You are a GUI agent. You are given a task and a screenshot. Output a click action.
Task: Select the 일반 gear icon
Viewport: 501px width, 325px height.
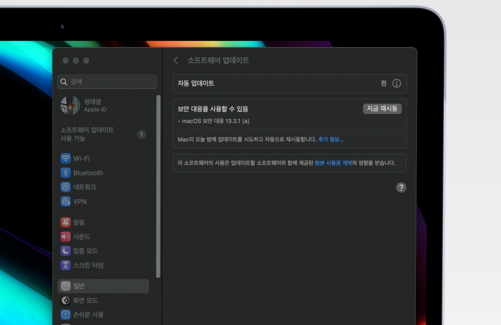(x=65, y=286)
